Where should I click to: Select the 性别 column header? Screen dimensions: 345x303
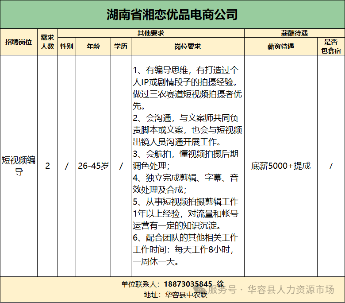(67, 46)
